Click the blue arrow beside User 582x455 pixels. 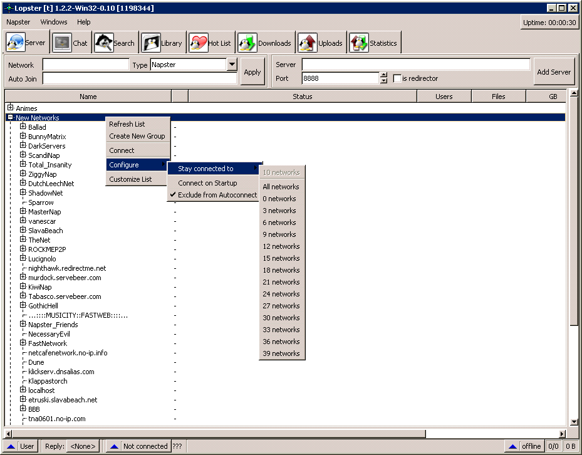pyautogui.click(x=11, y=446)
